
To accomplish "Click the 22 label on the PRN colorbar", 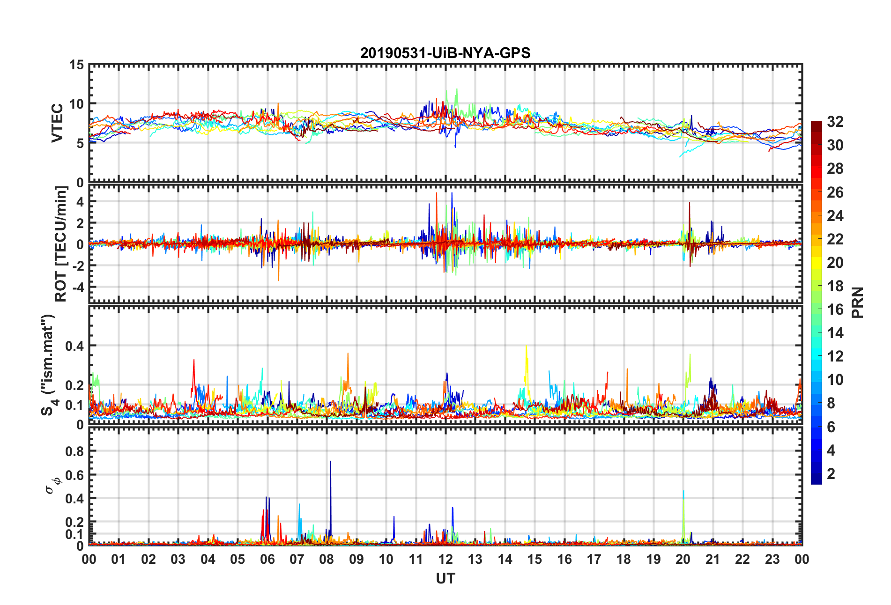I will [x=835, y=239].
